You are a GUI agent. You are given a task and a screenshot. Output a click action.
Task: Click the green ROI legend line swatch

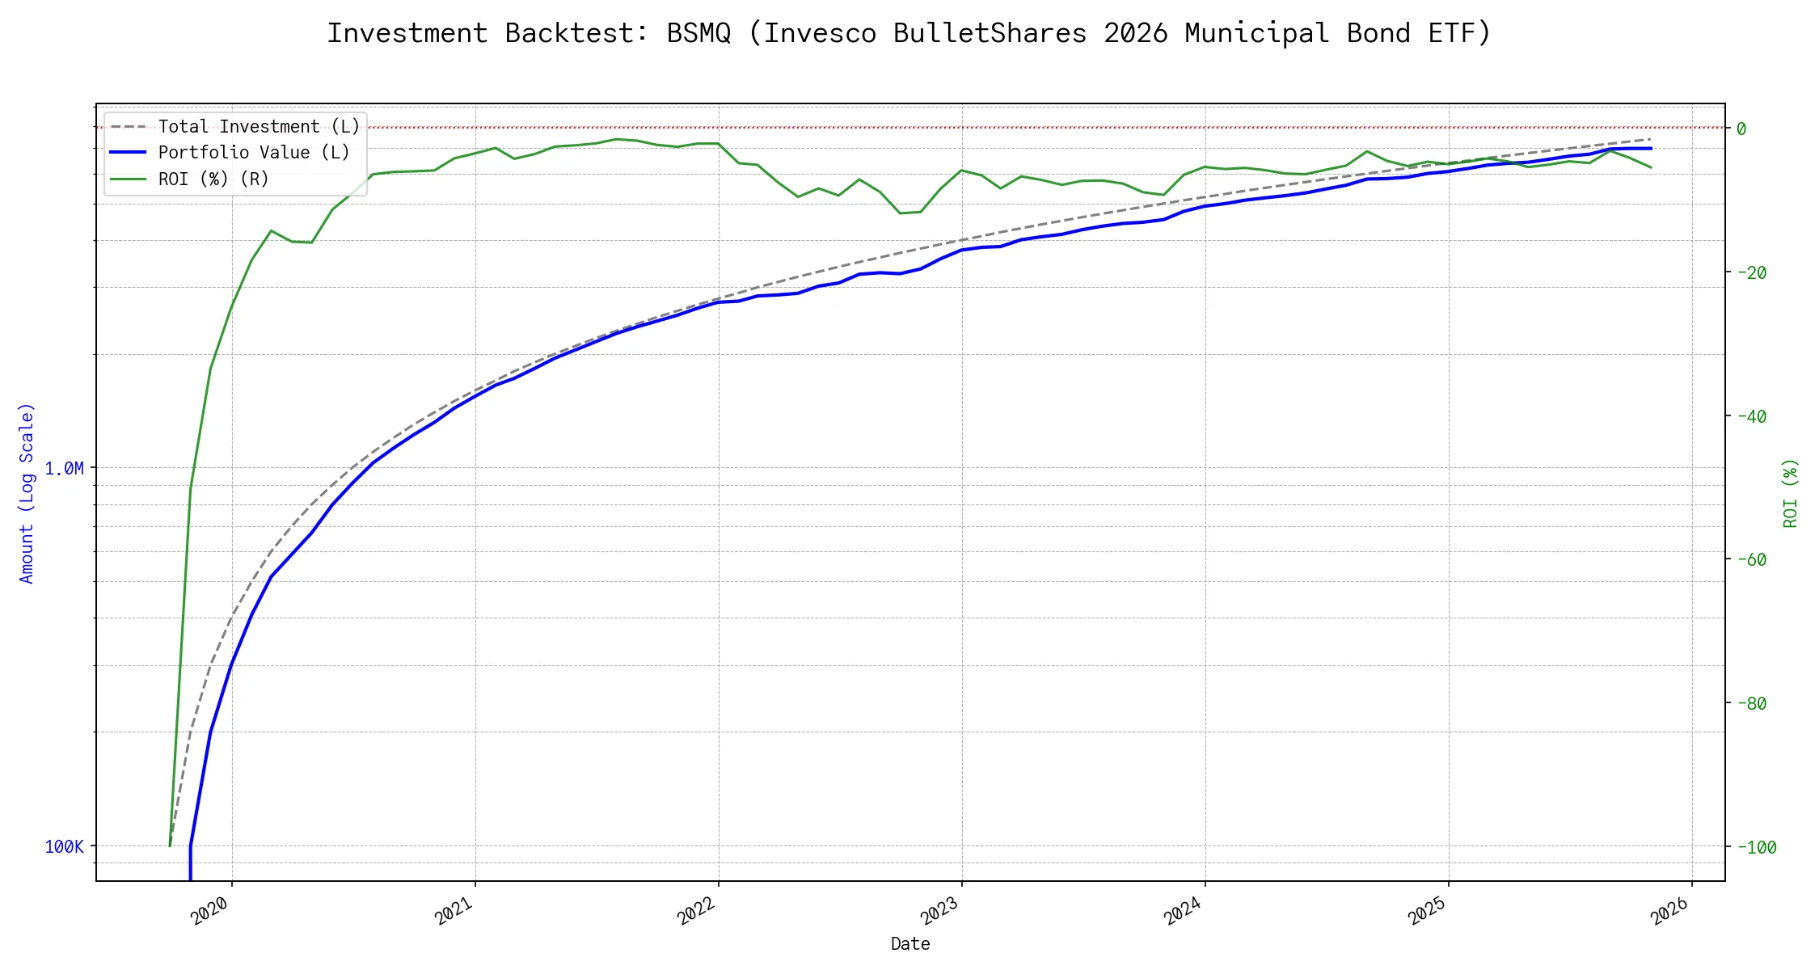coord(128,179)
